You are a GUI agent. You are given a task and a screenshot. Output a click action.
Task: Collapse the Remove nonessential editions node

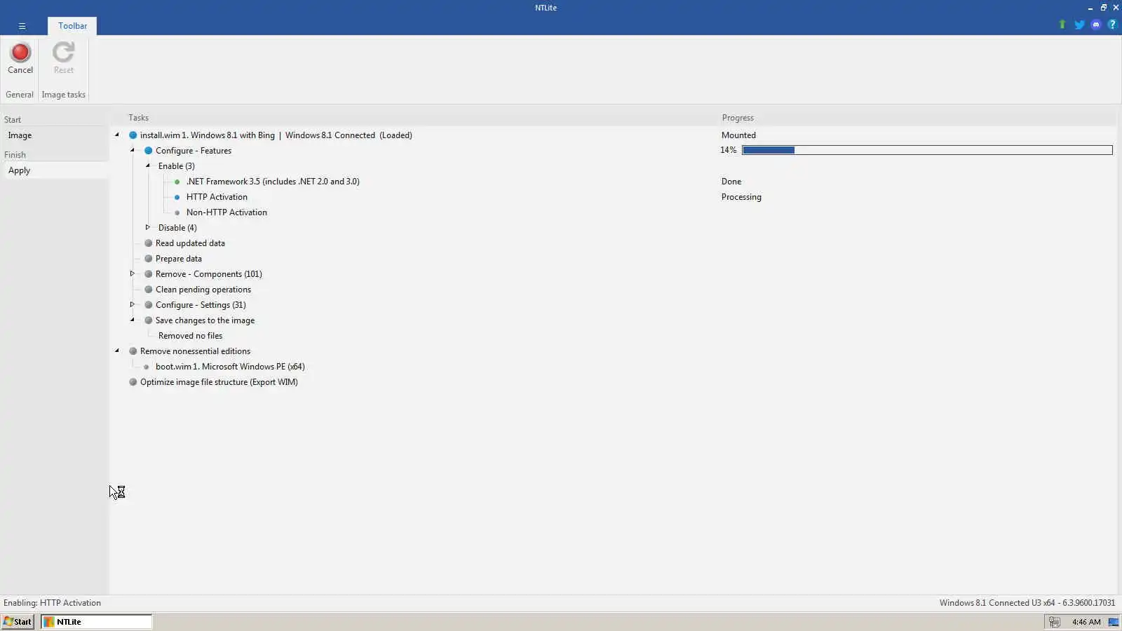[x=117, y=351]
